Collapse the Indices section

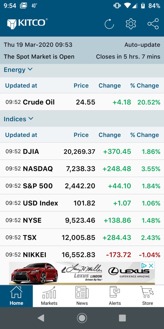point(18,119)
